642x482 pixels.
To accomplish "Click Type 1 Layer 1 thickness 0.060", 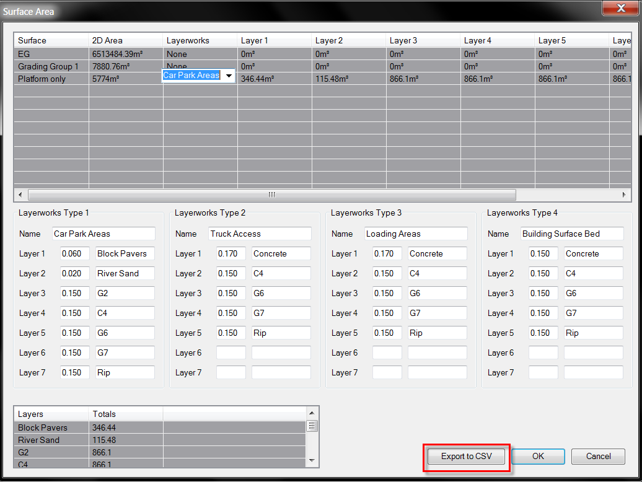I will tap(74, 253).
